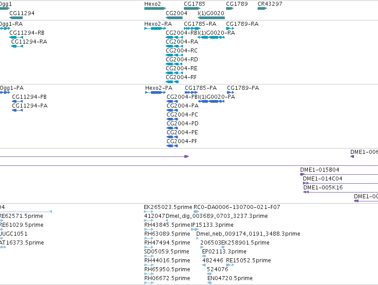Click the Hexo2-RA transcript label
The height and width of the screenshot is (285, 378).
[158, 24]
